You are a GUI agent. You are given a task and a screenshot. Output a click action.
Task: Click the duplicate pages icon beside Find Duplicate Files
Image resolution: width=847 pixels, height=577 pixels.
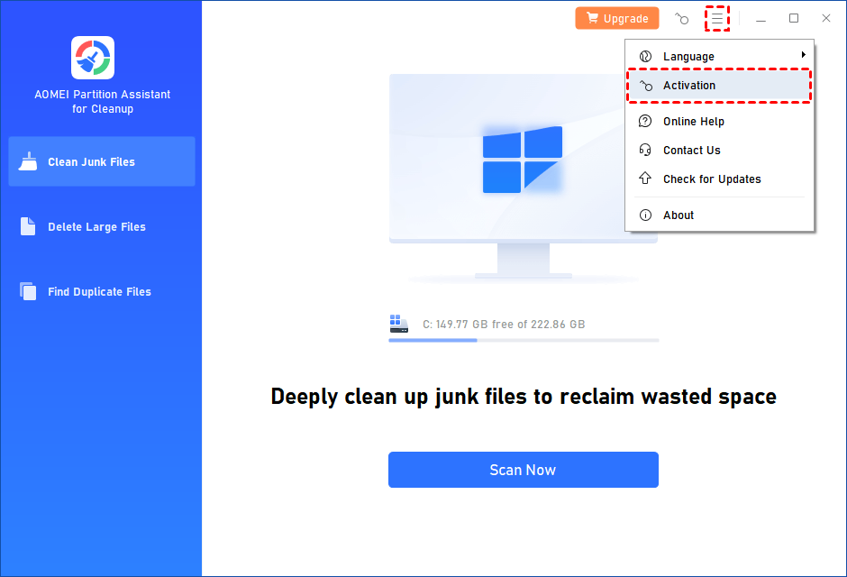pos(28,291)
